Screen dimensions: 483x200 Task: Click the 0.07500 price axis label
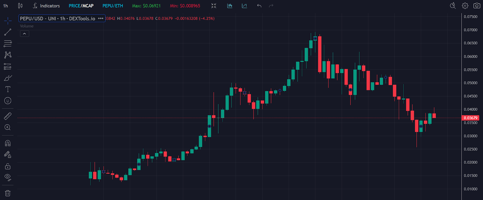point(471,17)
